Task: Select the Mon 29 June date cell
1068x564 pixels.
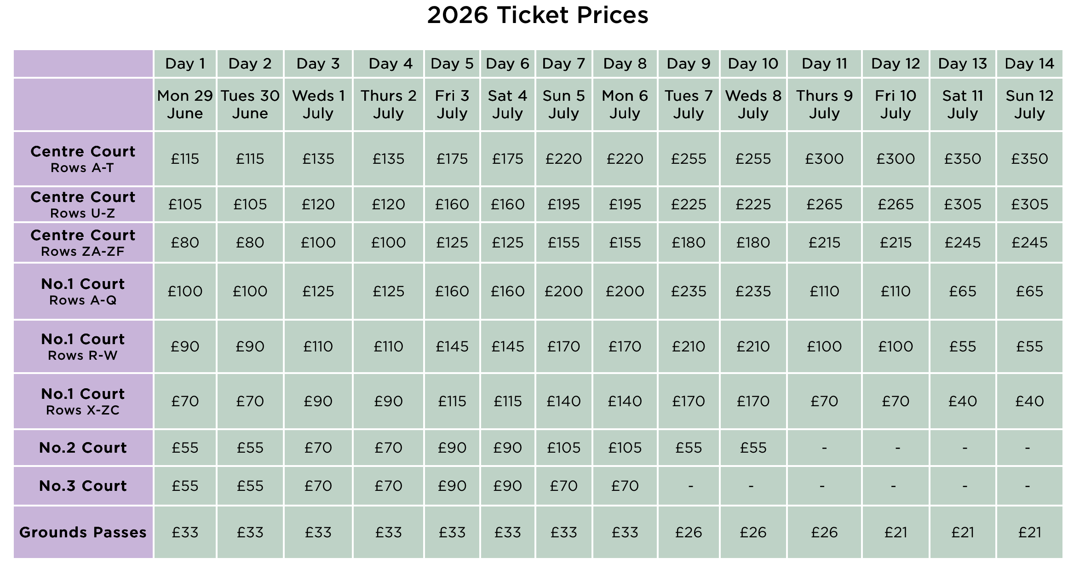Action: coord(185,104)
